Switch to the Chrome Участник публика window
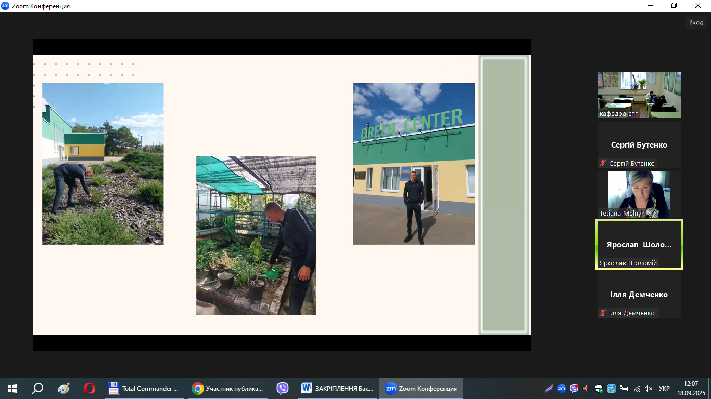The height and width of the screenshot is (399, 711). 228,389
